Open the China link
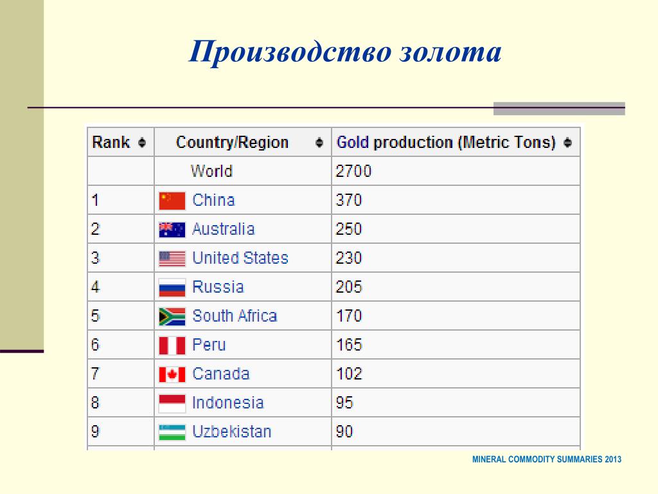This screenshot has width=658, height=494. pyautogui.click(x=213, y=201)
